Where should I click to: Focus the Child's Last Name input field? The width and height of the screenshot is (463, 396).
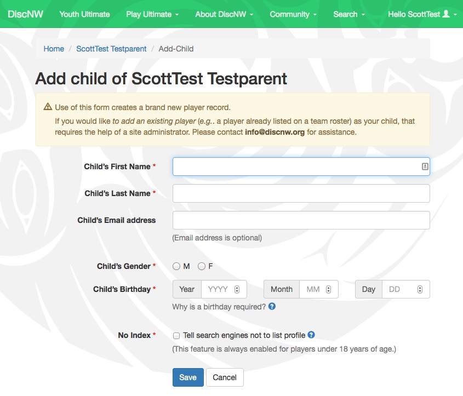[301, 193]
